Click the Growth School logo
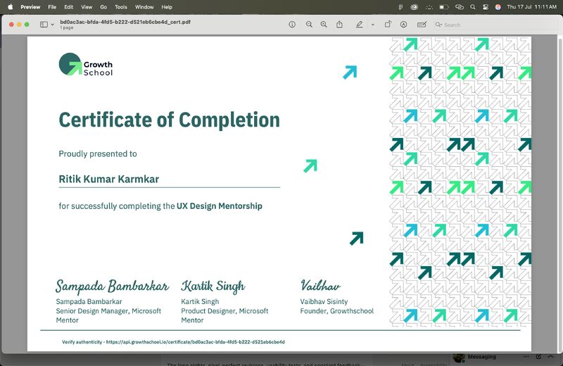This screenshot has height=366, width=563. (x=85, y=64)
